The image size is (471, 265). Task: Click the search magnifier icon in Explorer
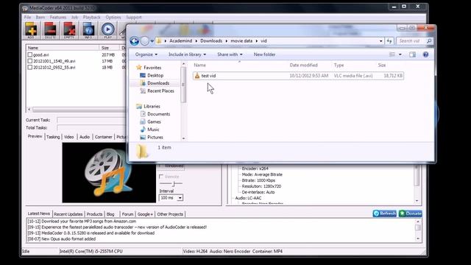429,41
